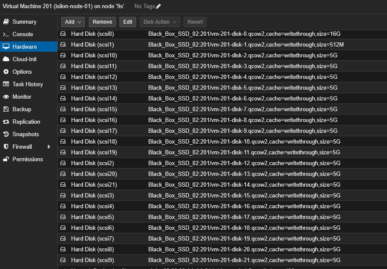Click the Console terminal icon
This screenshot has height=269, width=387.
click(x=6, y=34)
